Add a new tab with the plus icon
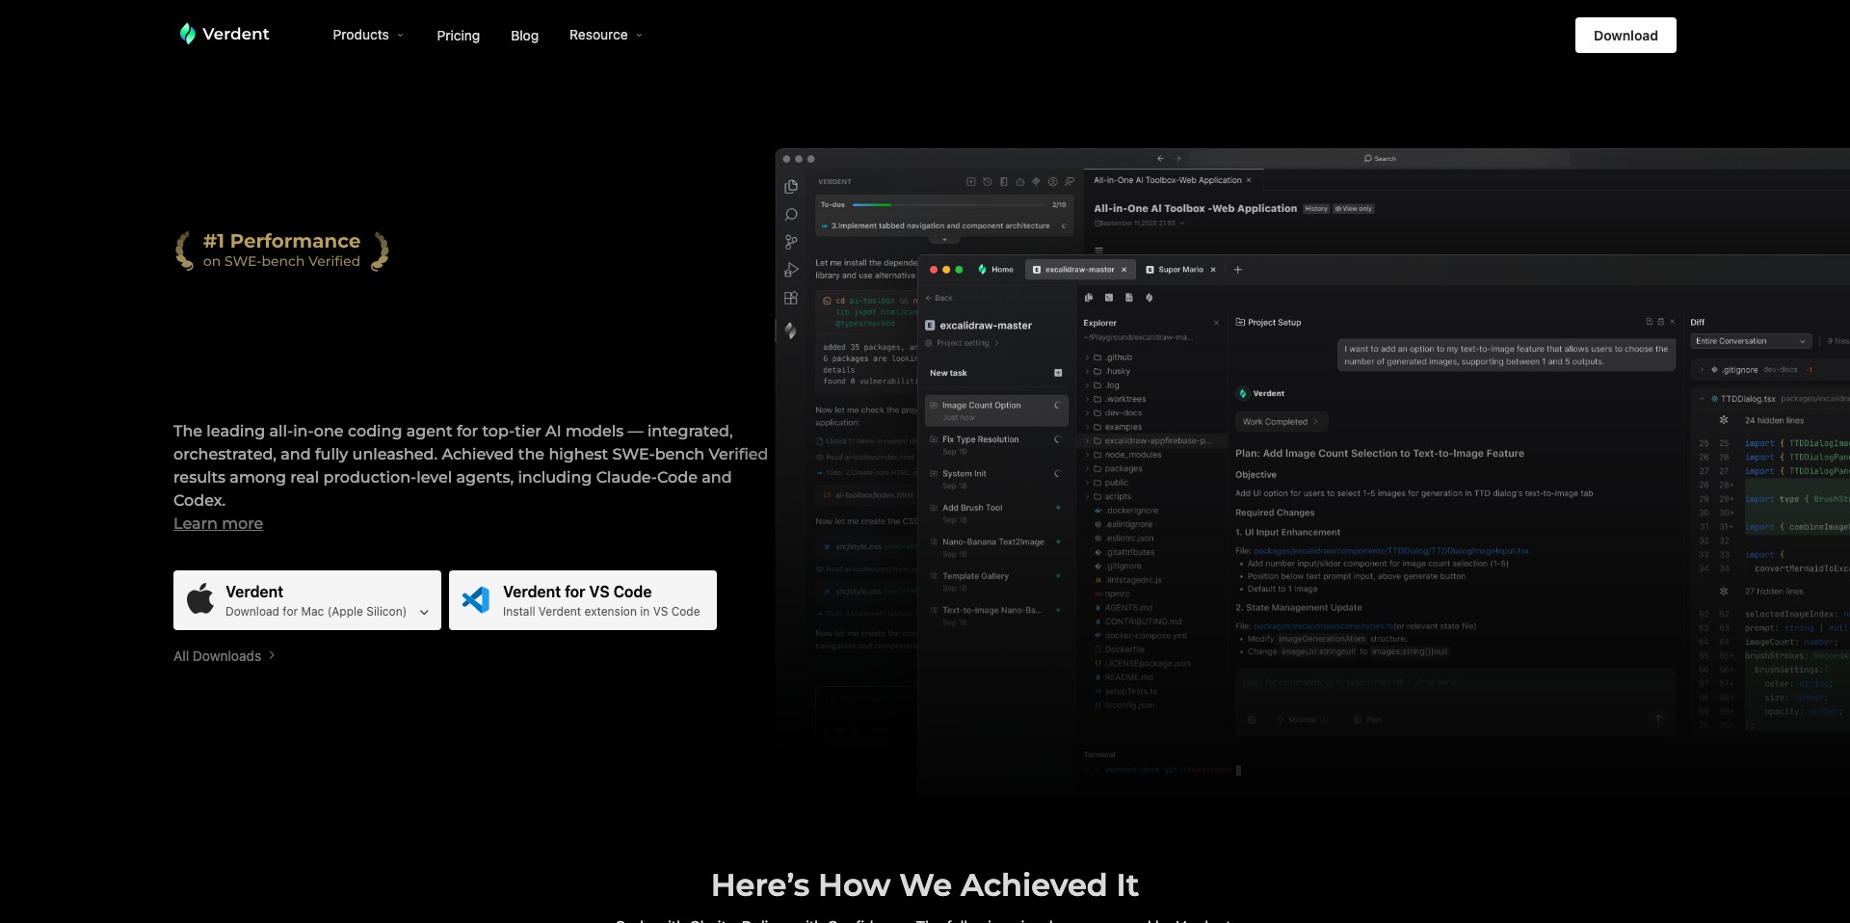1850x923 pixels. pyautogui.click(x=1238, y=270)
